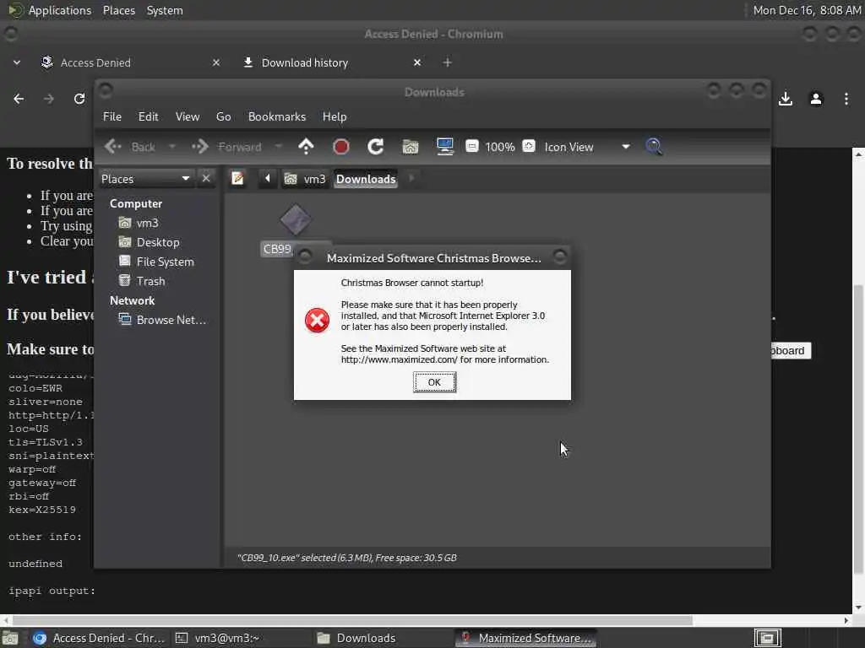The width and height of the screenshot is (865, 648).
Task: Switch to Maximized Software taskbar entry
Action: tap(525, 638)
